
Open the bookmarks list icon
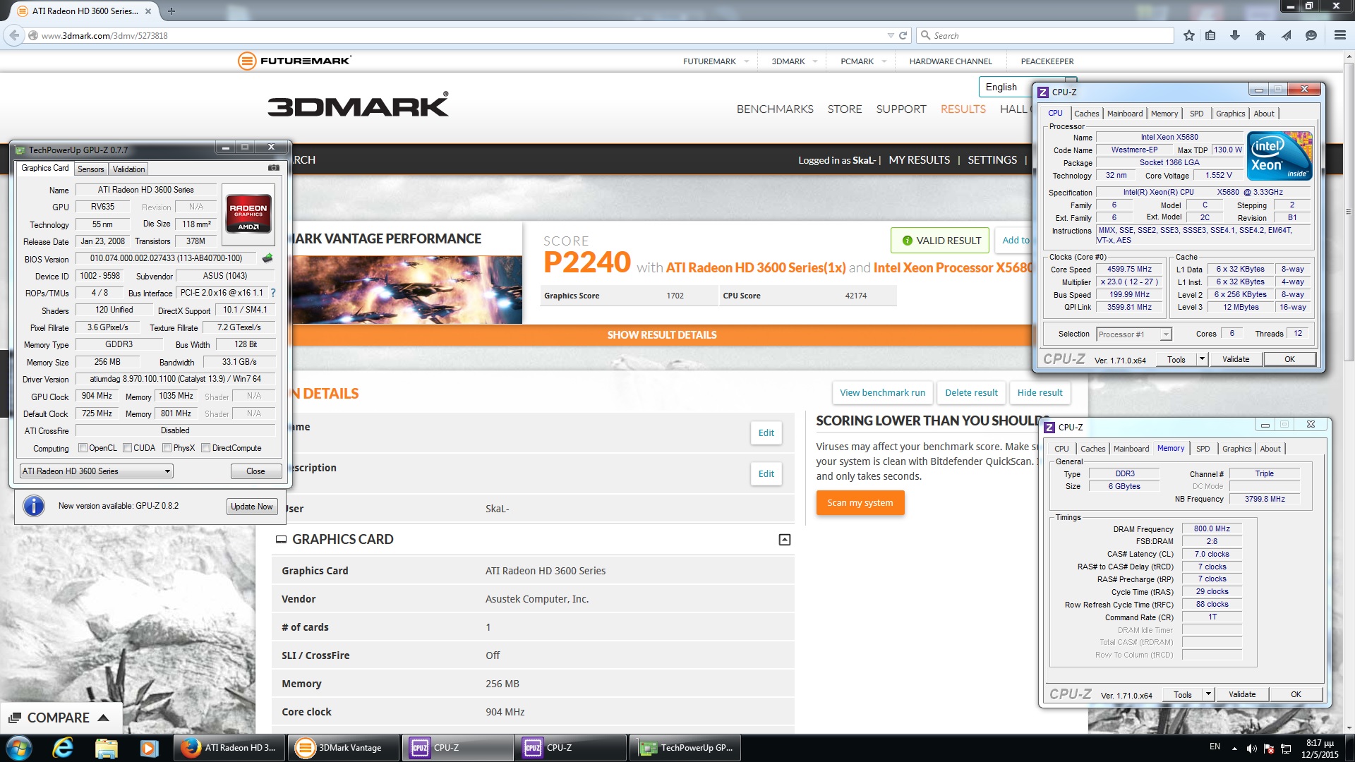[1210, 35]
